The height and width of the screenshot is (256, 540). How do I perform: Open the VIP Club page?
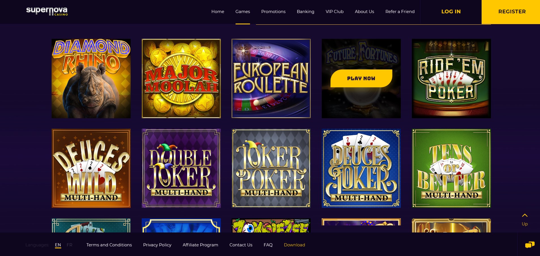(334, 12)
